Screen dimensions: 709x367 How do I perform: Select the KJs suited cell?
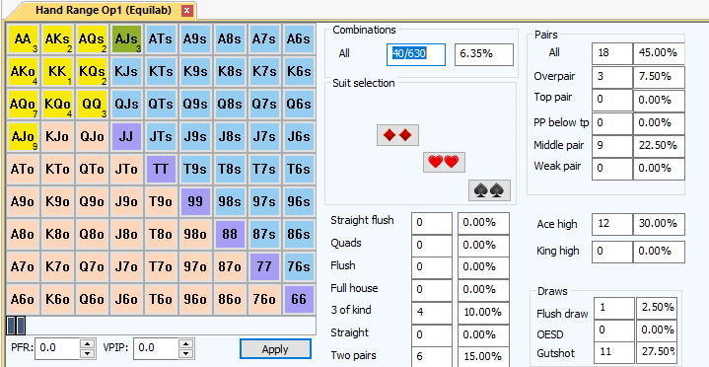point(126,71)
